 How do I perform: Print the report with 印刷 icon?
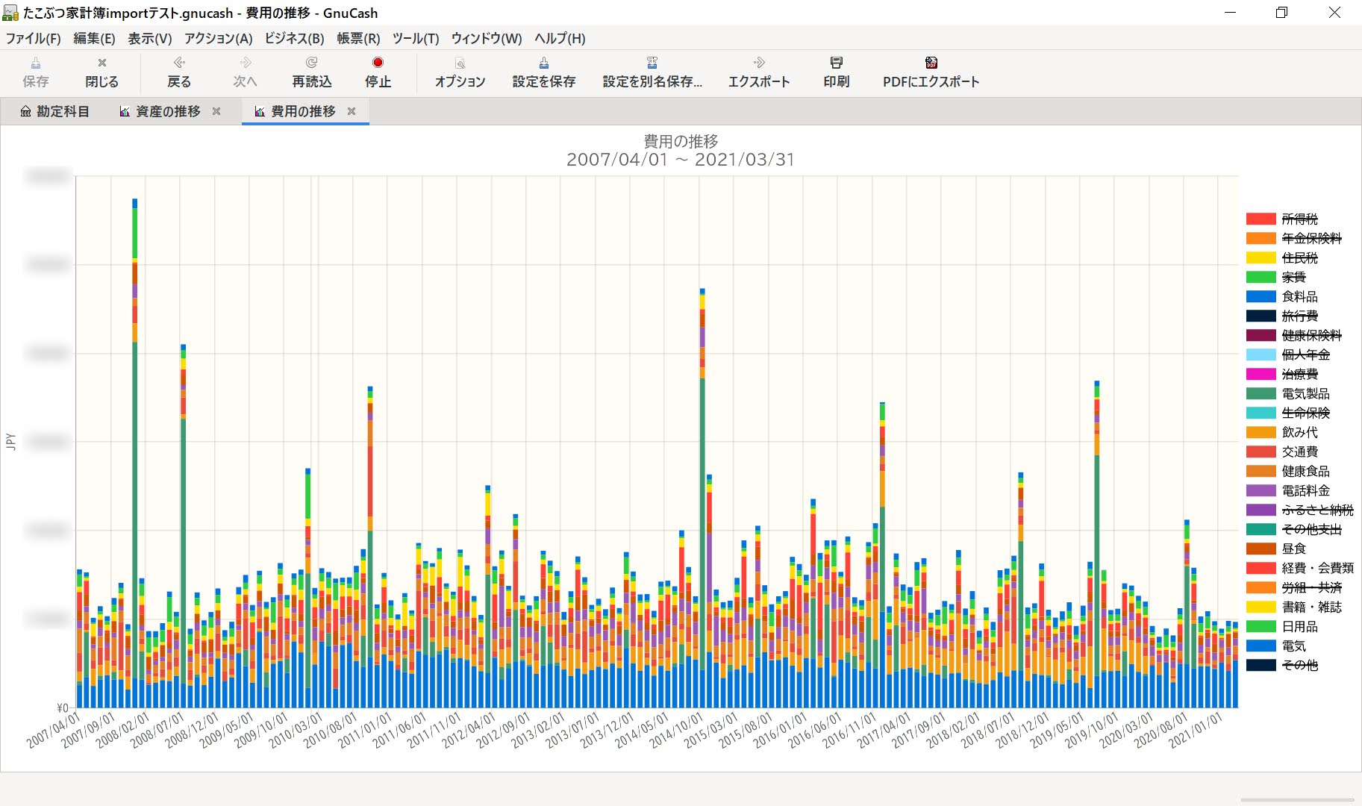tap(837, 63)
